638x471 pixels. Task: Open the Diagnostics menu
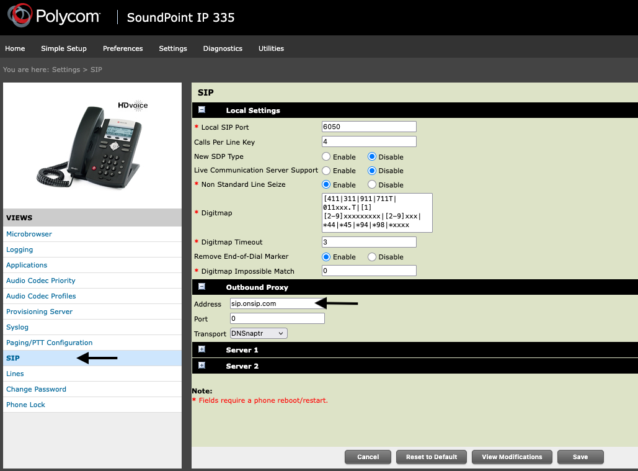(x=223, y=48)
